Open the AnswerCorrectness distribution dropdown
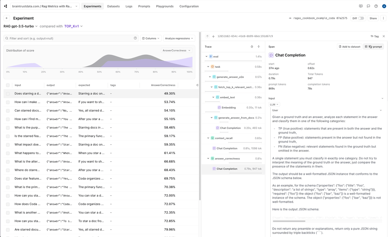388x237 pixels. [x=176, y=50]
